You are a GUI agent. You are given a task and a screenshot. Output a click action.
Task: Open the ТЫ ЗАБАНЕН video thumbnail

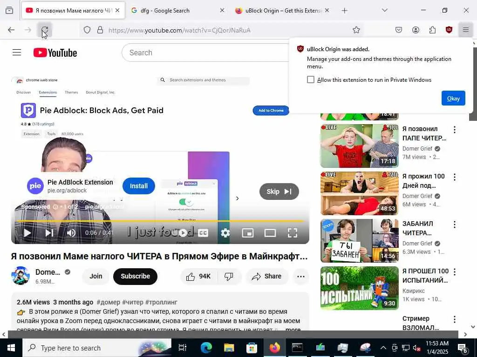[x=359, y=241]
